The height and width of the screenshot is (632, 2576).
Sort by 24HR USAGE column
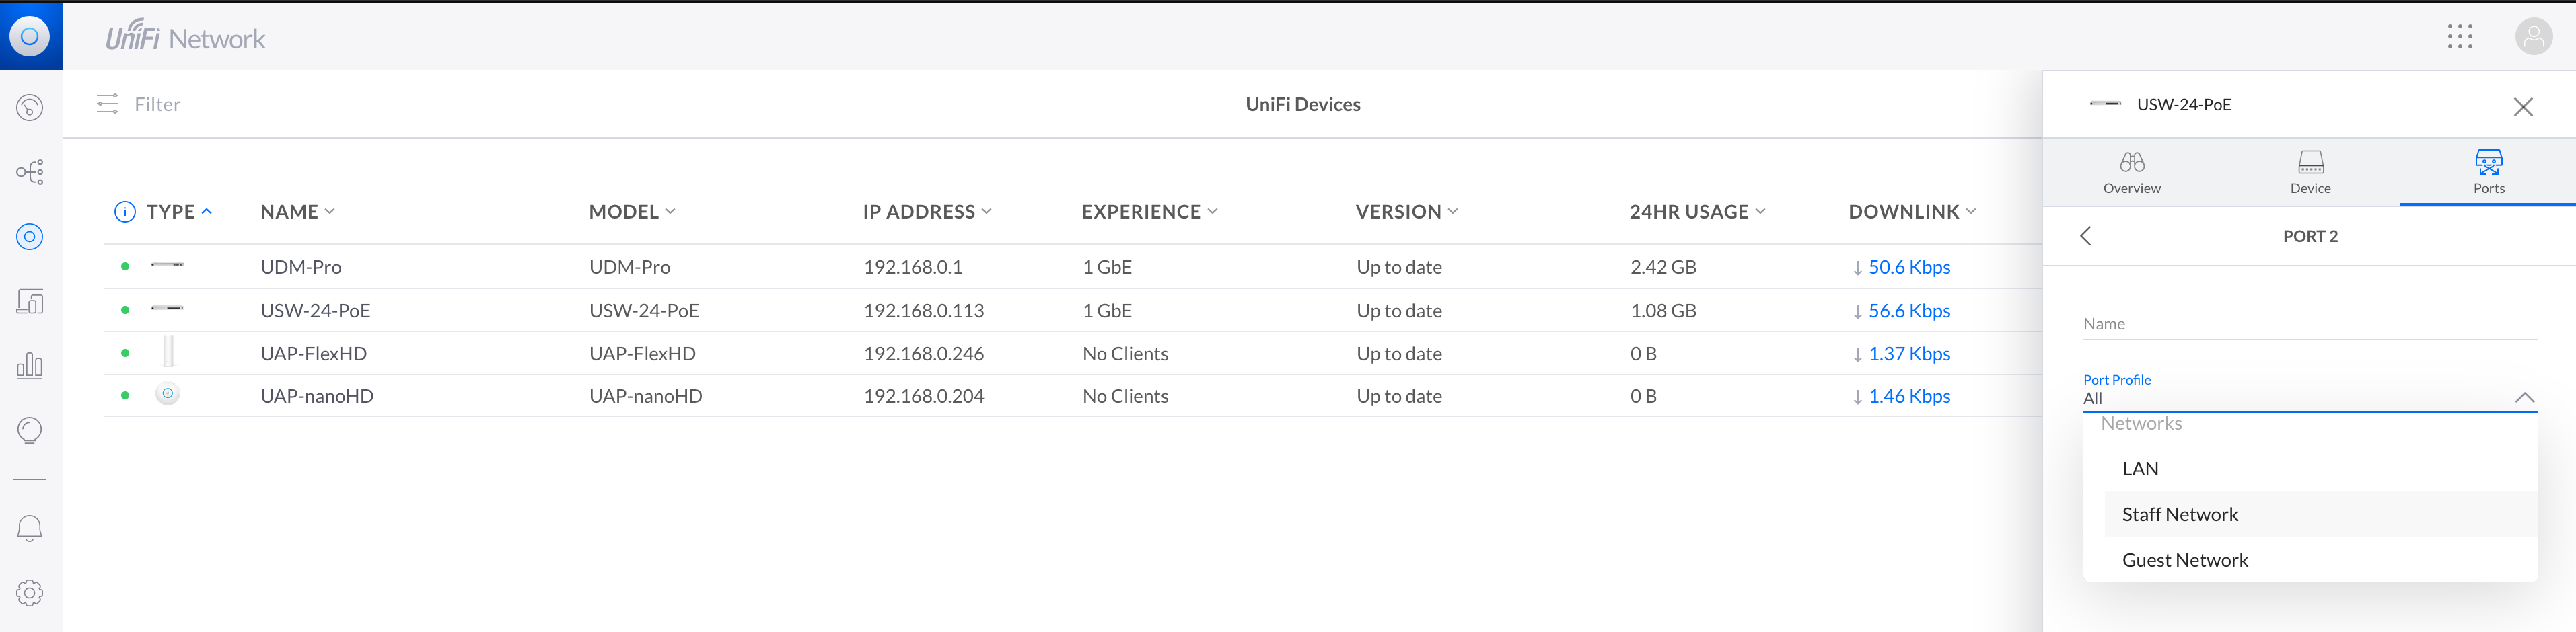(x=1698, y=212)
